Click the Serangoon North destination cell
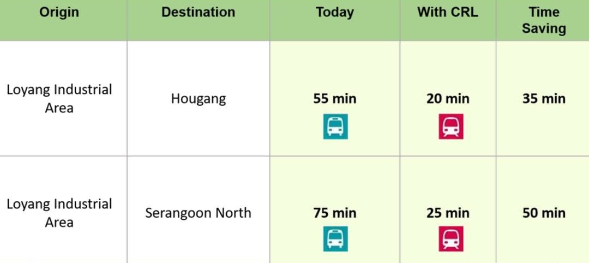This screenshot has width=589, height=263. click(198, 213)
